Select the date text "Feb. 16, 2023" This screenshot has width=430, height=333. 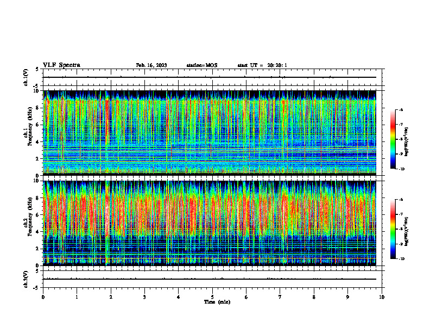[151, 65]
